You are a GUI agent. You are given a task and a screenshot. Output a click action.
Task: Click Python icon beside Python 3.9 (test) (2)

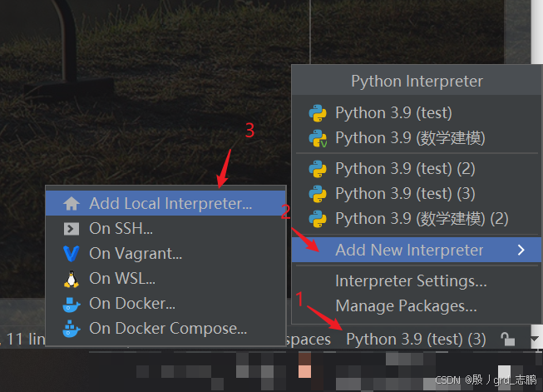point(318,169)
